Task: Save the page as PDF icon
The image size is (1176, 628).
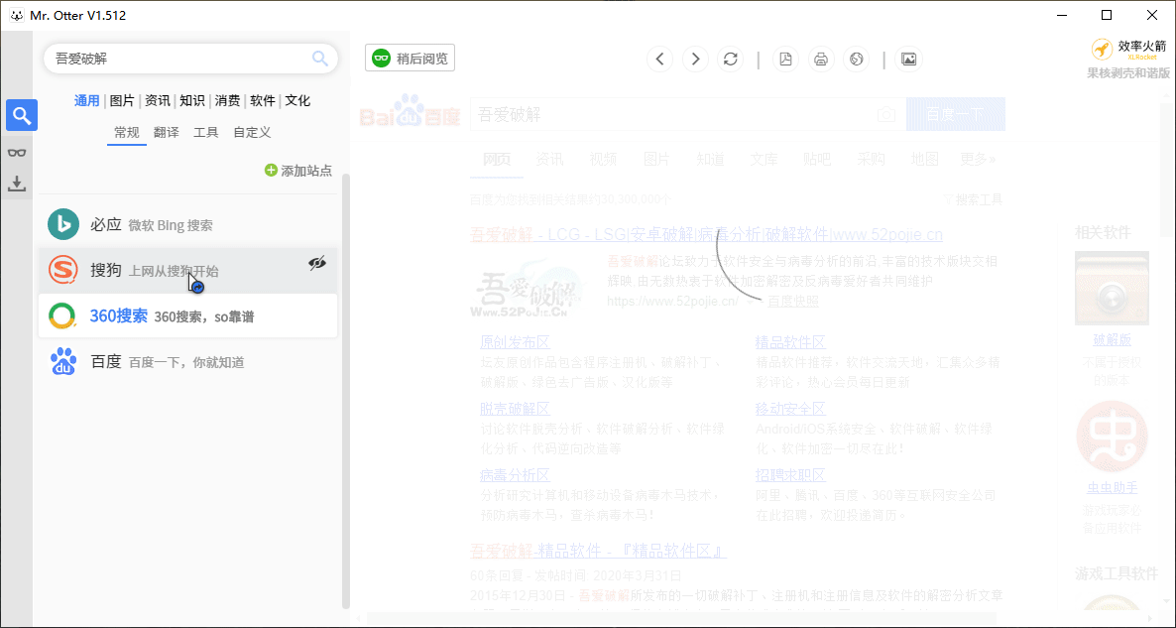Action: (x=786, y=59)
